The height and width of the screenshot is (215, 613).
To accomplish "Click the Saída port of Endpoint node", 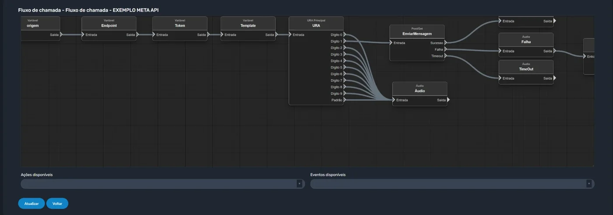I will click(138, 35).
